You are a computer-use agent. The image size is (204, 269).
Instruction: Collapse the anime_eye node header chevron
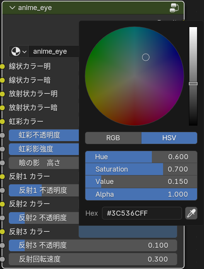[12, 8]
